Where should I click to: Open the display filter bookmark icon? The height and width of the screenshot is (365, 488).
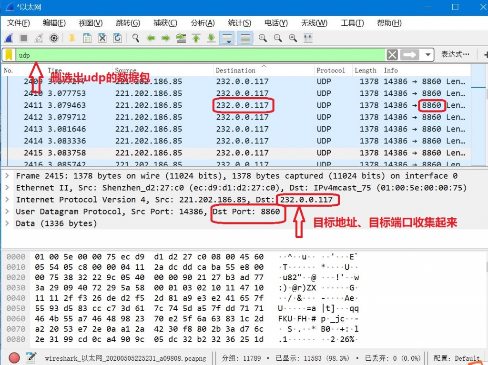[x=9, y=55]
